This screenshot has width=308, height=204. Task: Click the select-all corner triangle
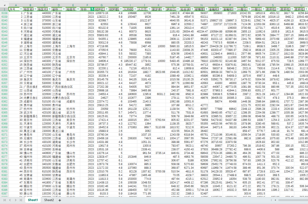(x=5, y=5)
